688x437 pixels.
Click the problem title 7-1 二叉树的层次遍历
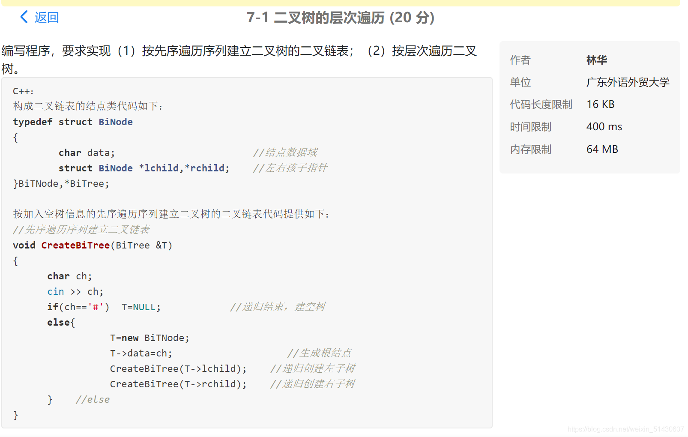(341, 18)
